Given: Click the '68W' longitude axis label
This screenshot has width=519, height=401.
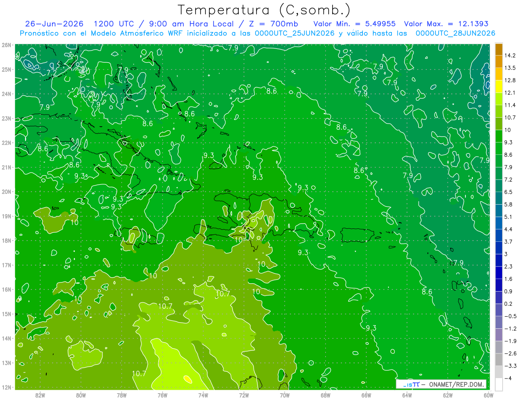Looking at the screenshot, I should point(325,395).
